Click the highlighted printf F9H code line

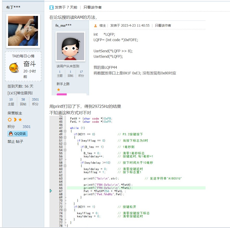(136, 188)
